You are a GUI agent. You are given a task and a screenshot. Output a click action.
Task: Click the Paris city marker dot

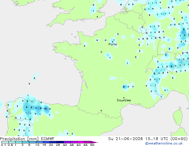(x=113, y=42)
